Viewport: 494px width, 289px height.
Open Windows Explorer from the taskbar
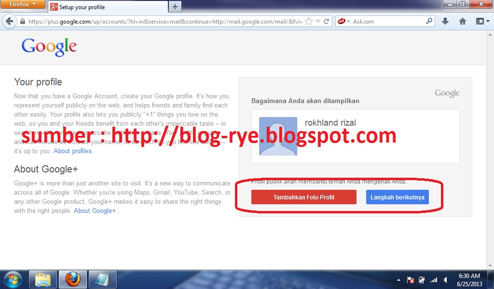tap(43, 279)
